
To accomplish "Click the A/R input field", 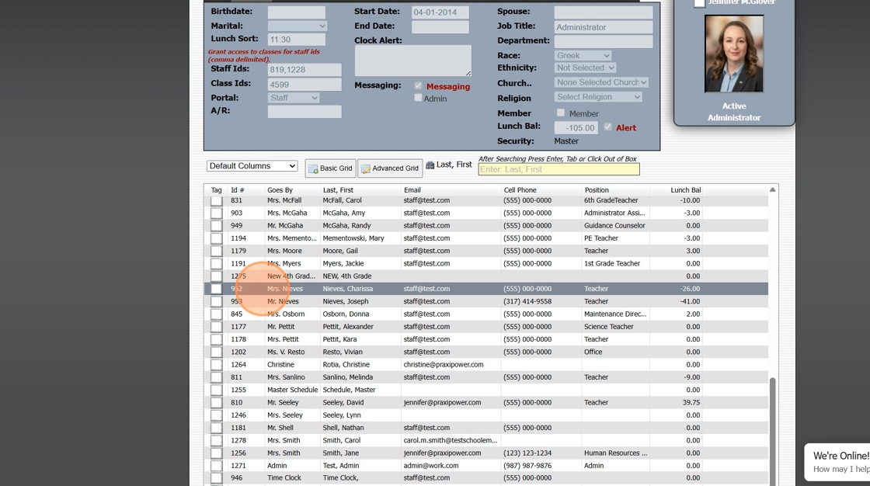I will (x=304, y=112).
